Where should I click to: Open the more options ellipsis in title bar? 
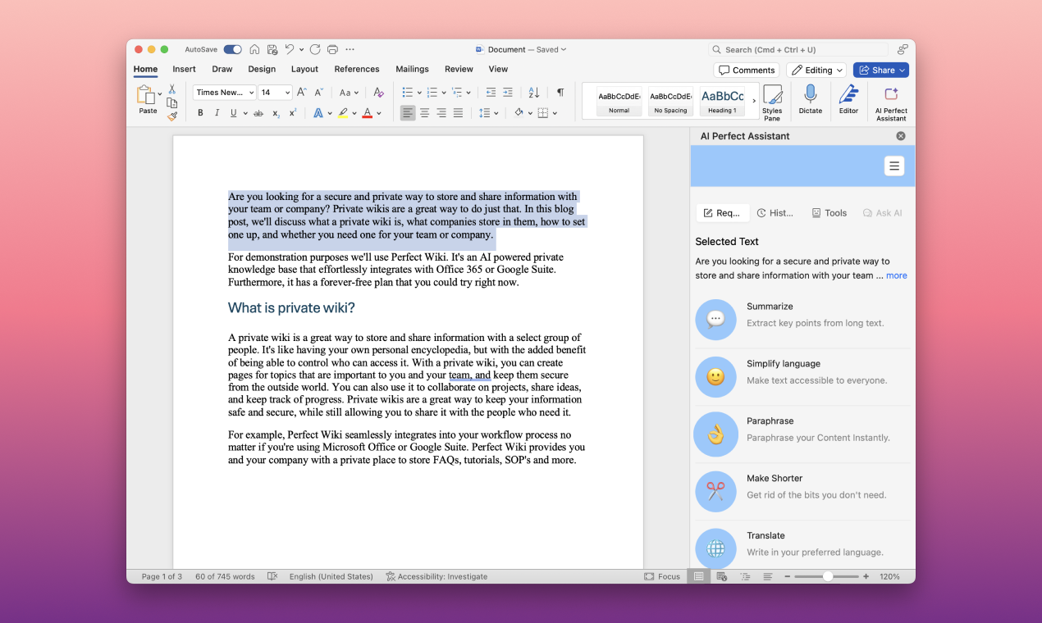tap(350, 49)
